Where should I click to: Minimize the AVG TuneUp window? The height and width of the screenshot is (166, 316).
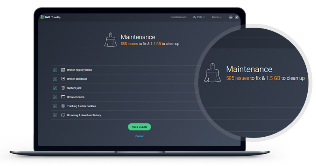(231, 17)
